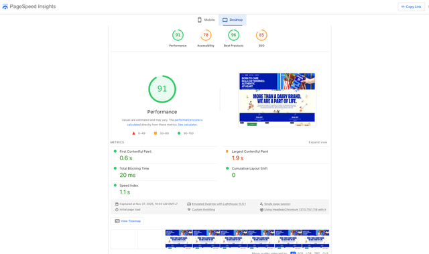
Task: Click the monitor icon on the Desktop tab
Action: pyautogui.click(x=225, y=20)
